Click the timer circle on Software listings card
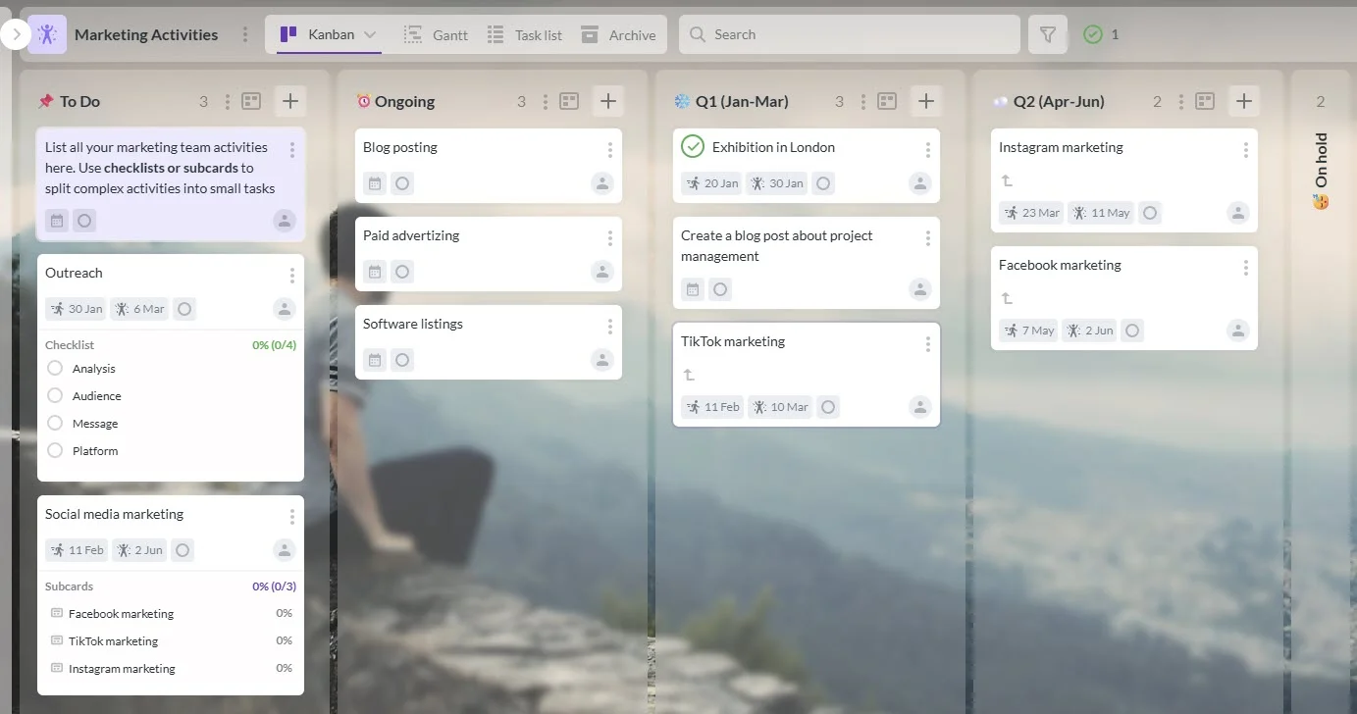The width and height of the screenshot is (1357, 714). point(402,360)
